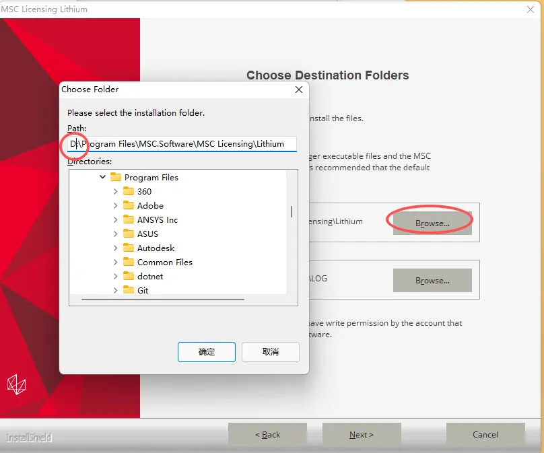This screenshot has height=453, width=544.
Task: Click Browse for the LOG folder
Action: 432,280
